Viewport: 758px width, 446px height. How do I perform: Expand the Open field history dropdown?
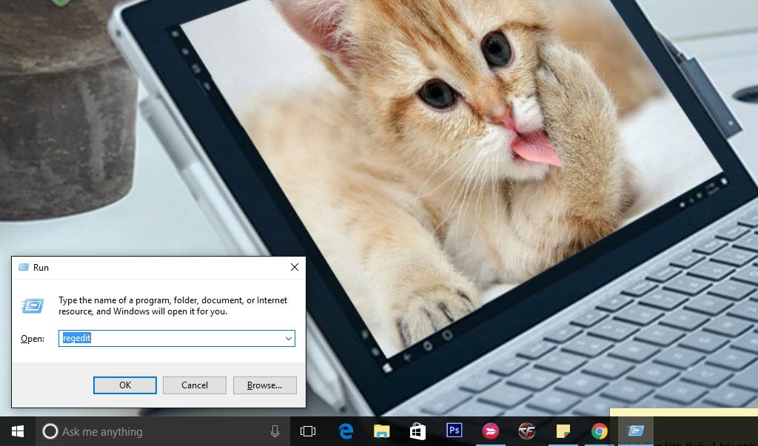[x=288, y=338]
